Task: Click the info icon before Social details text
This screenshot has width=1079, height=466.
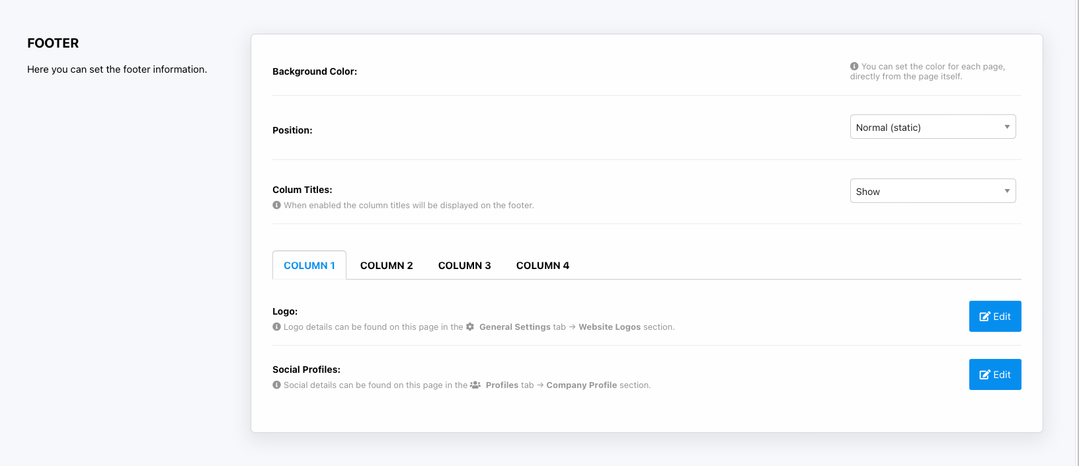Action: click(x=276, y=385)
